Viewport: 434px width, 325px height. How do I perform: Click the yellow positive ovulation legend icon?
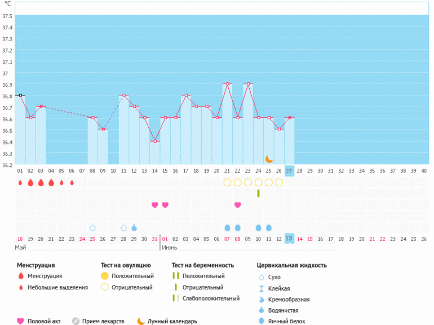[x=105, y=276]
